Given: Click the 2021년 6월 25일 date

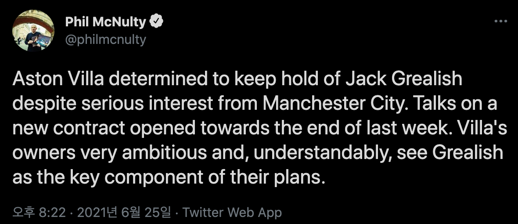Looking at the screenshot, I should (124, 213).
